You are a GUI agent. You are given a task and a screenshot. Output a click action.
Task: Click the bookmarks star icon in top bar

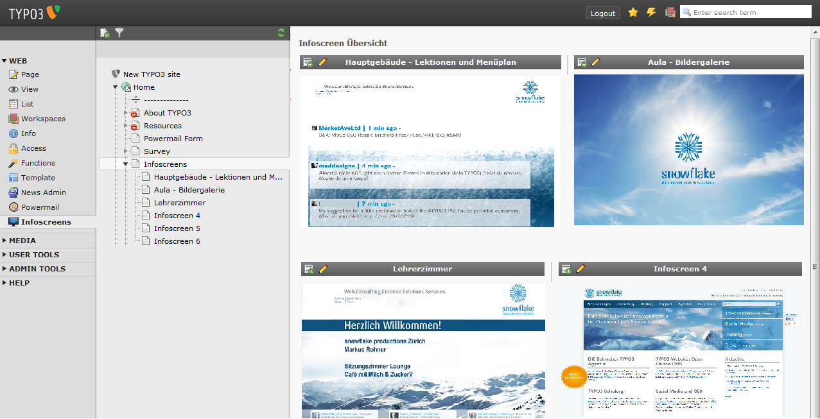point(633,12)
